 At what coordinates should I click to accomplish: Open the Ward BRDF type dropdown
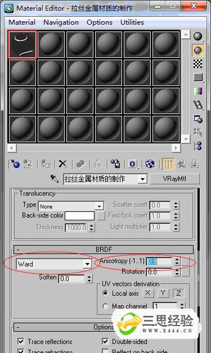(x=53, y=264)
